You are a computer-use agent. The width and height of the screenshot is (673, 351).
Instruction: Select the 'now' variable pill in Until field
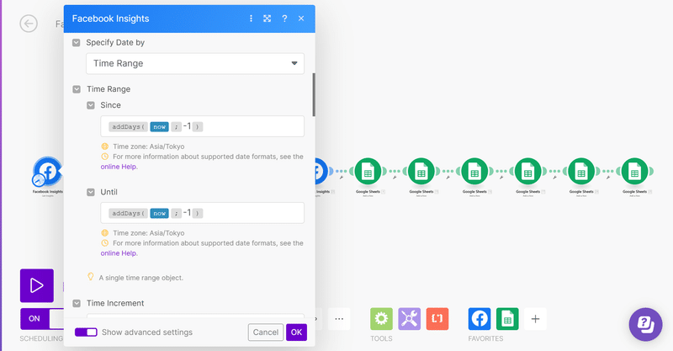159,213
